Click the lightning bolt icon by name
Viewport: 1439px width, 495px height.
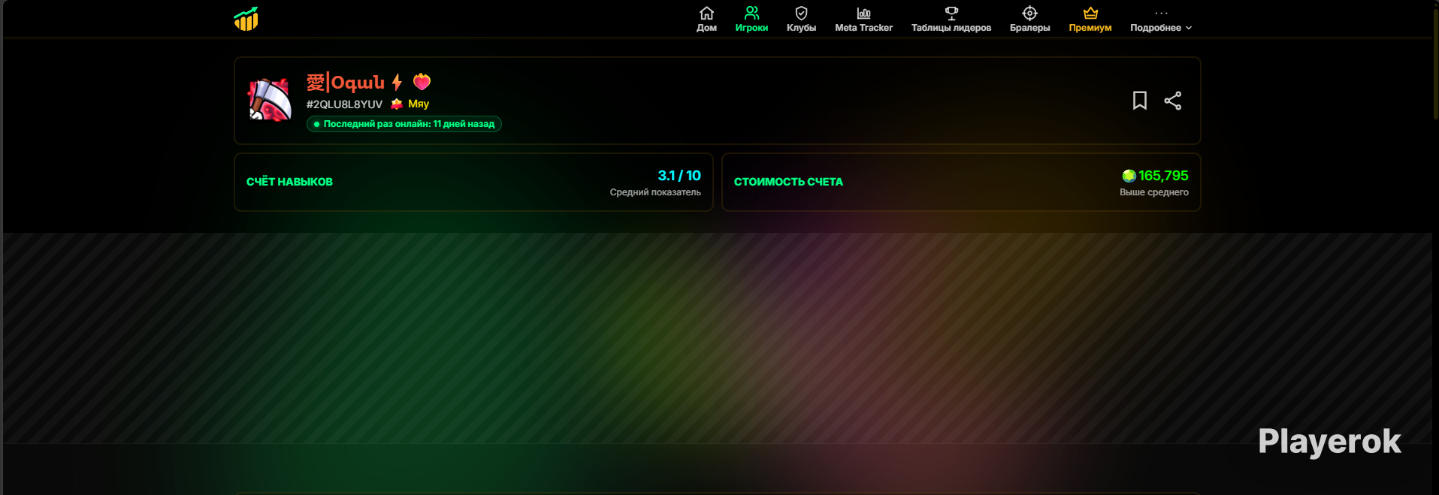(x=397, y=82)
